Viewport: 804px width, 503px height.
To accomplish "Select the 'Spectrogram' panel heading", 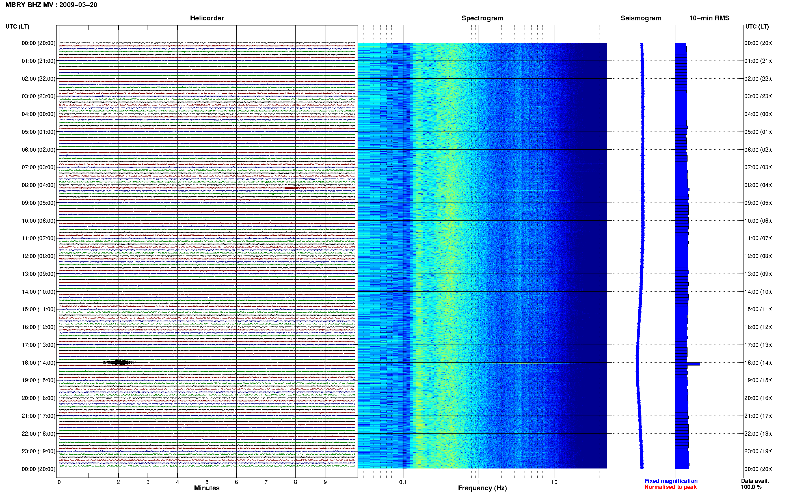I will pos(482,18).
